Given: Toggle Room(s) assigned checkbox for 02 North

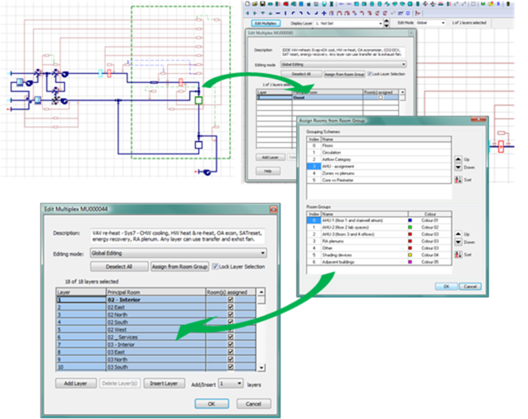Looking at the screenshot, I should (x=230, y=315).
